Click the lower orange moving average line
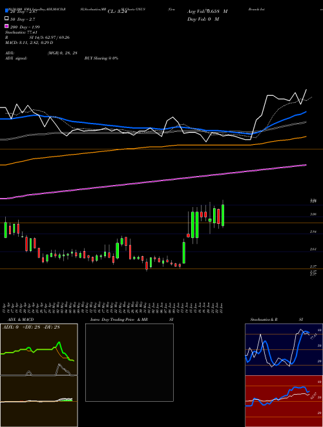The width and height of the screenshot is (323, 427). tap(152, 147)
